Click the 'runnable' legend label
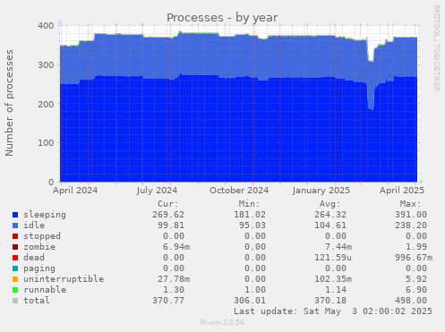 [45, 290]
